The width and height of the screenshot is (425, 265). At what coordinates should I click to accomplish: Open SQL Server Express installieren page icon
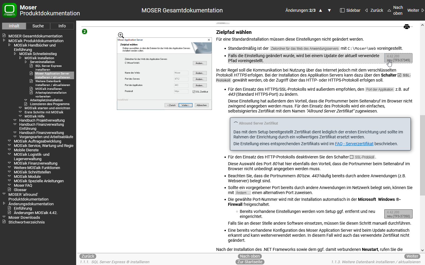tap(31, 66)
